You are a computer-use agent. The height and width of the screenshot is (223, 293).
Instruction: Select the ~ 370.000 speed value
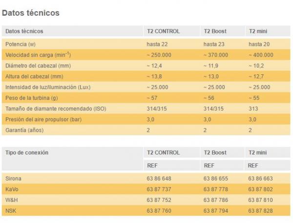pyautogui.click(x=215, y=55)
